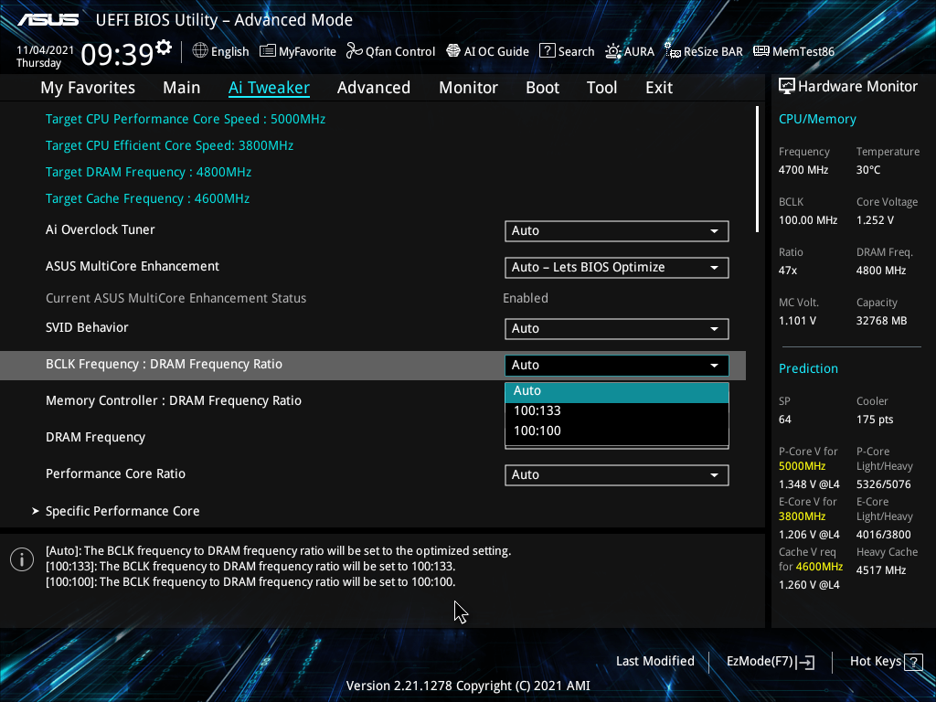The height and width of the screenshot is (702, 936).
Task: Click the Prediction section heading
Action: [x=808, y=369]
